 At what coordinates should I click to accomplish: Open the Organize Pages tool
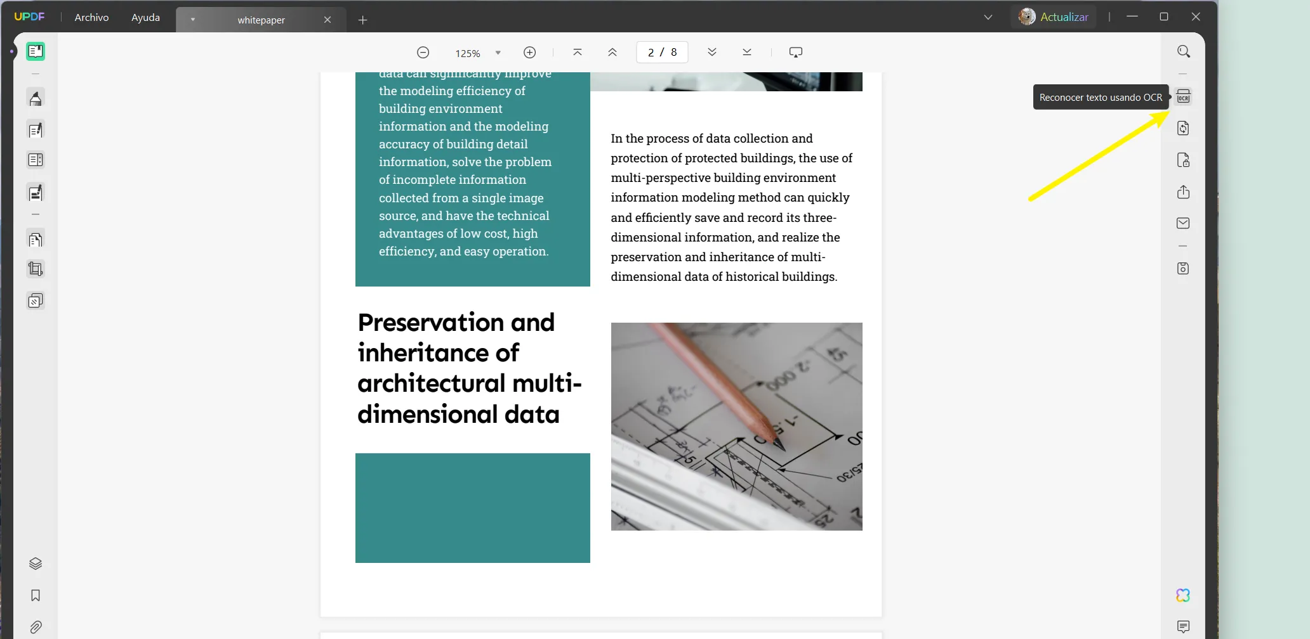(36, 240)
